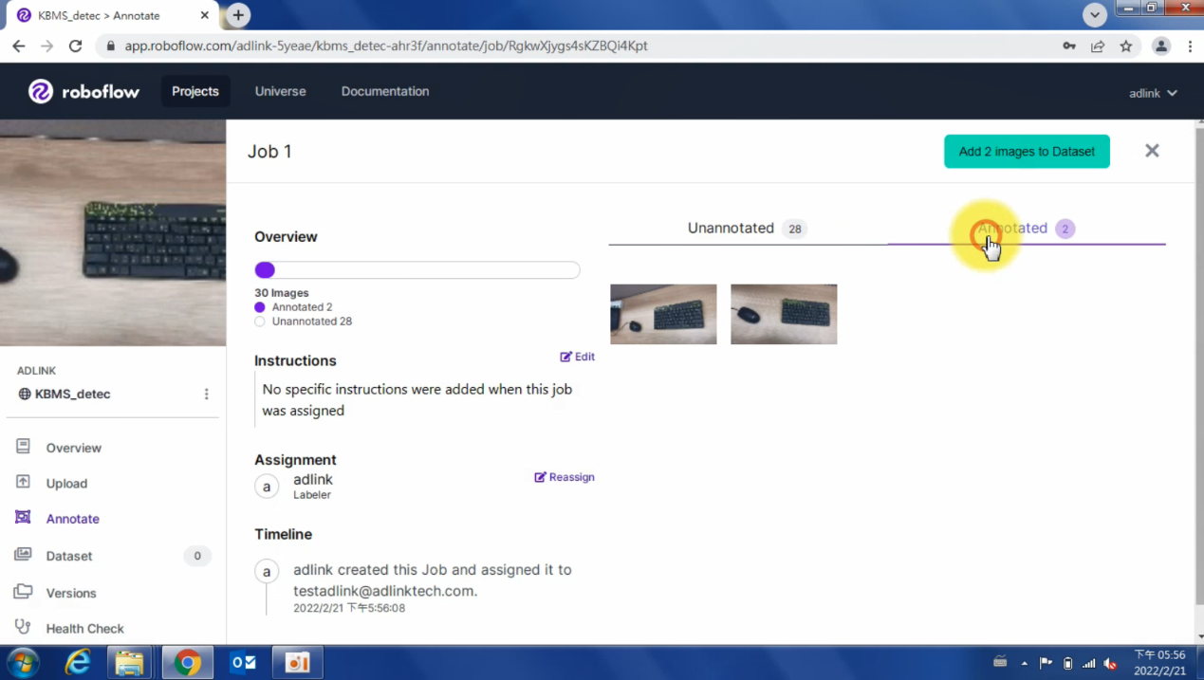Click the annotation progress bar
The image size is (1204, 680).
(417, 270)
